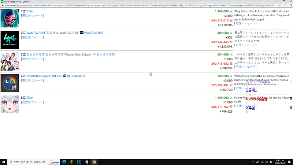Click filian avatar thumbnail

click(x=10, y=105)
